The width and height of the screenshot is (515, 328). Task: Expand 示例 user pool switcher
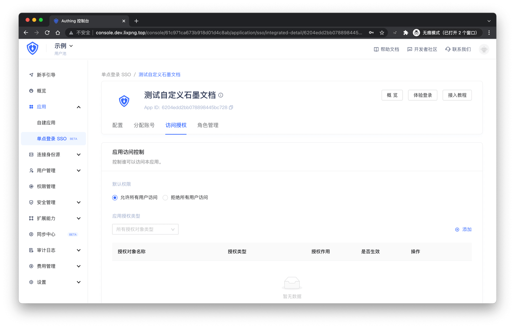click(x=64, y=46)
